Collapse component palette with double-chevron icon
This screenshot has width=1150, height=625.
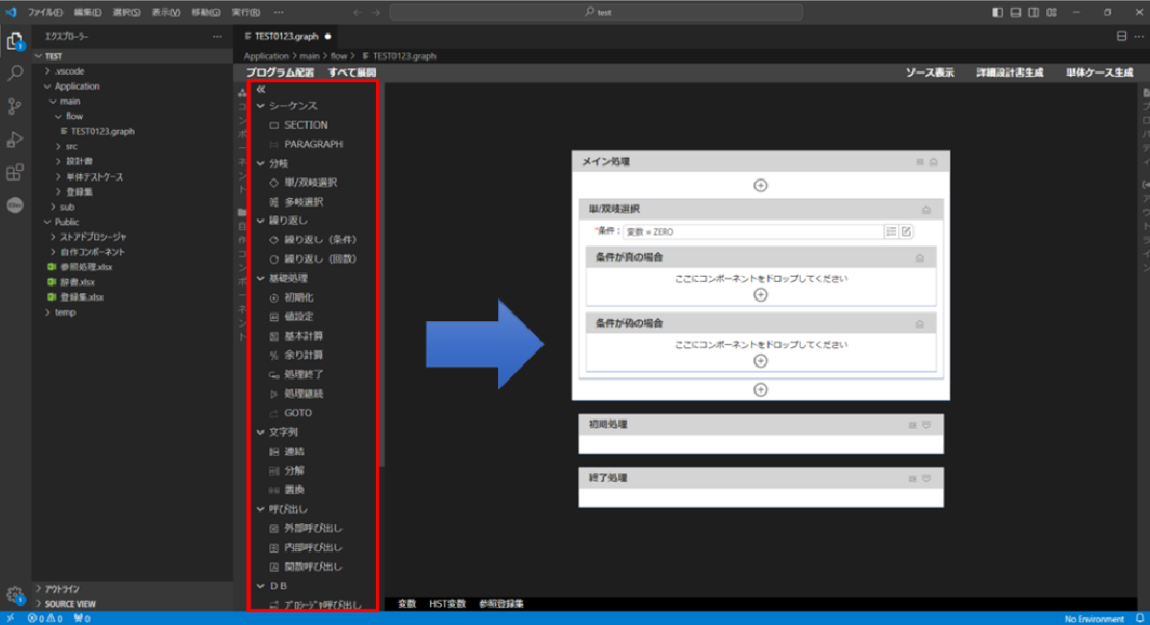(261, 88)
